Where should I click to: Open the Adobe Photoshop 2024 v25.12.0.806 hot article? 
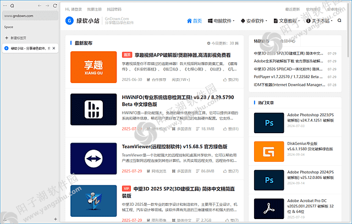[x=311, y=174]
